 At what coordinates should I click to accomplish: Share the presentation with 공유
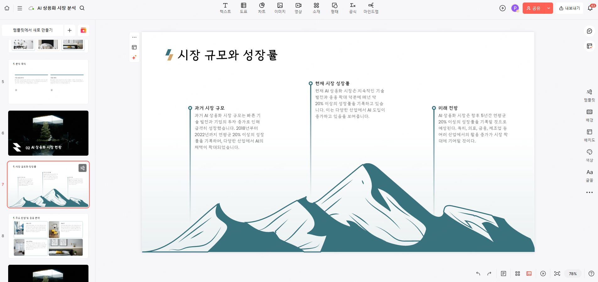[x=533, y=8]
